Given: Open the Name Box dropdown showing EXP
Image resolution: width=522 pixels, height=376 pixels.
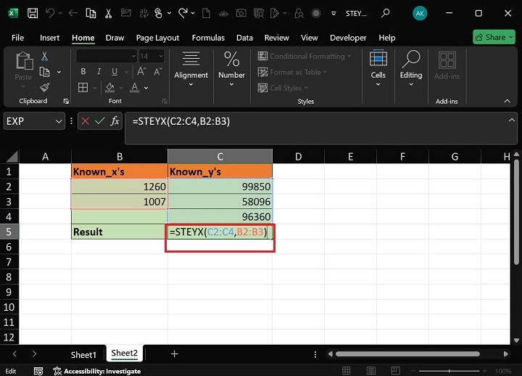Looking at the screenshot, I should 59,121.
